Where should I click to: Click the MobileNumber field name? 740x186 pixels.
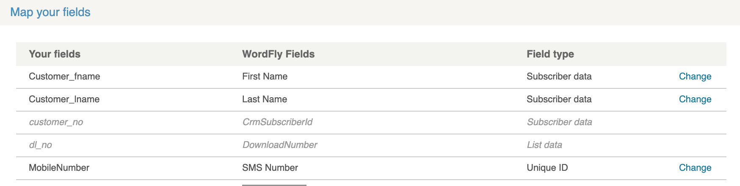(x=59, y=168)
